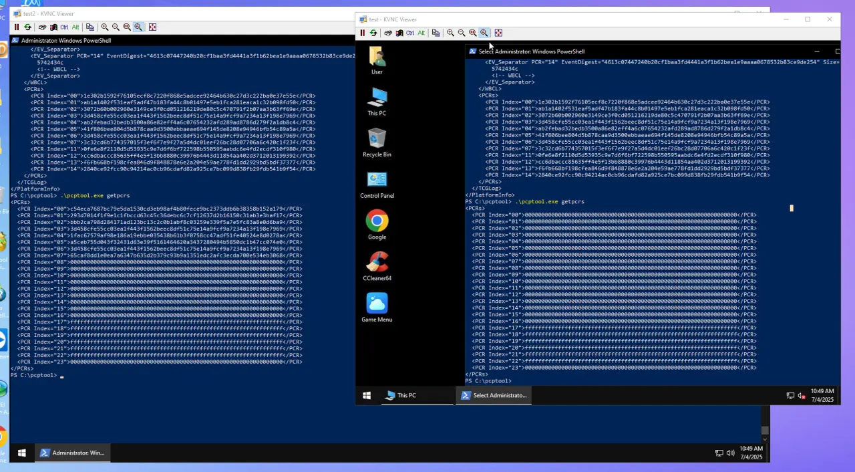855x472 pixels.
Task: Activate Select Administrator PowerShell taskbar button
Action: point(494,396)
